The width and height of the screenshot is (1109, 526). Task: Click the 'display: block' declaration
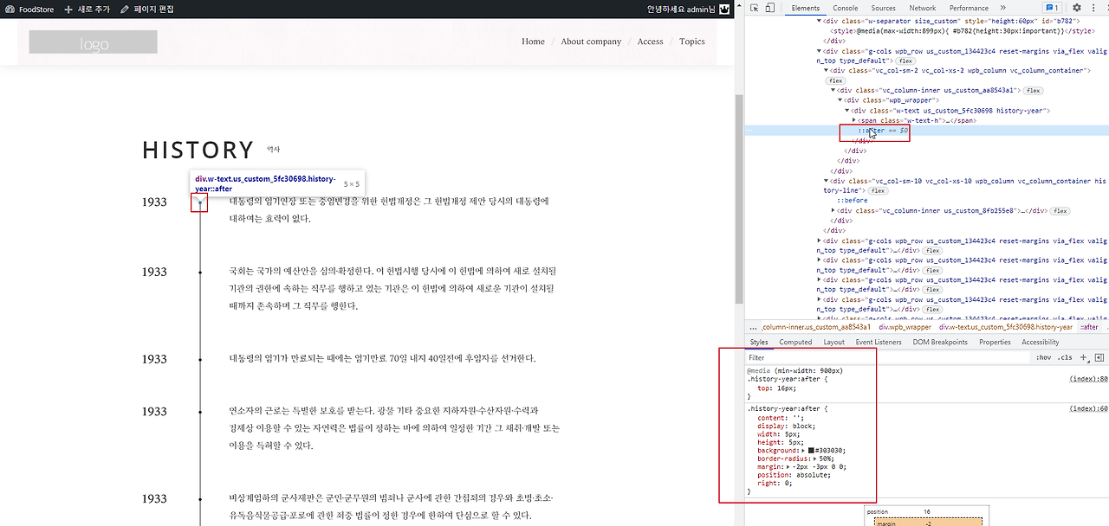point(786,426)
